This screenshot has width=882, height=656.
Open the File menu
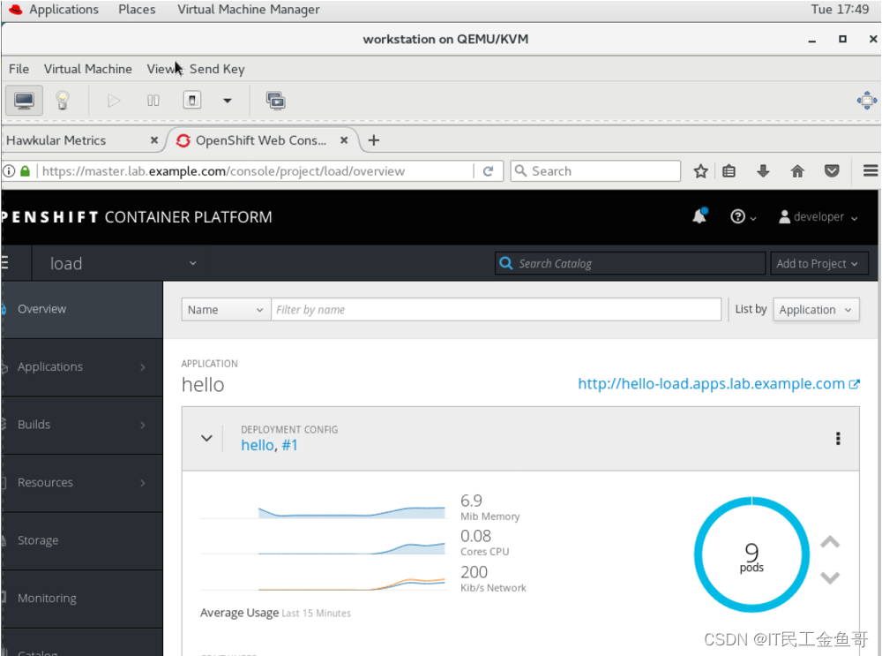19,69
